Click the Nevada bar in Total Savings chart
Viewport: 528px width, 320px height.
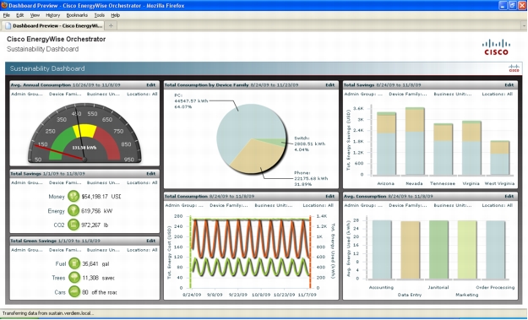[415, 141]
